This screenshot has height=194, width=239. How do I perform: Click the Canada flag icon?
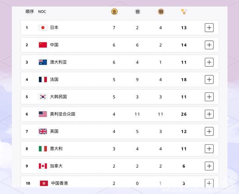click(43, 166)
